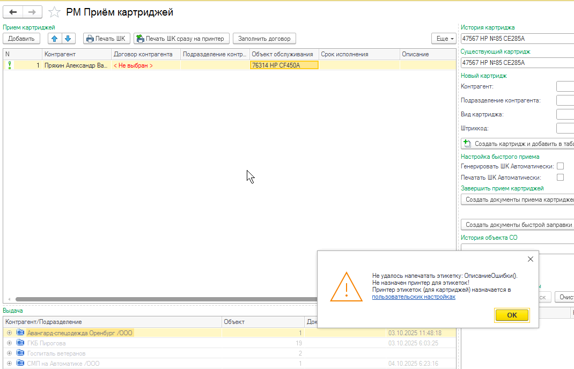Enable Печатать ШК Автоматически checkbox
Viewport: 574px width, 369px height.
click(x=560, y=177)
